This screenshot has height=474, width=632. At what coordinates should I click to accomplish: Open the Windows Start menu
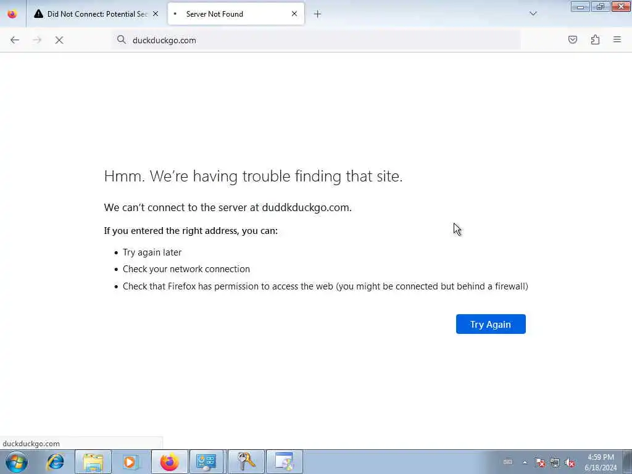[x=17, y=462]
